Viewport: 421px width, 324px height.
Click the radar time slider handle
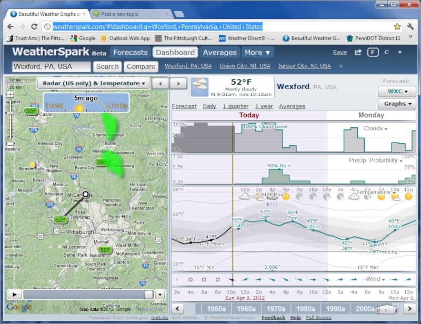[x=148, y=295]
